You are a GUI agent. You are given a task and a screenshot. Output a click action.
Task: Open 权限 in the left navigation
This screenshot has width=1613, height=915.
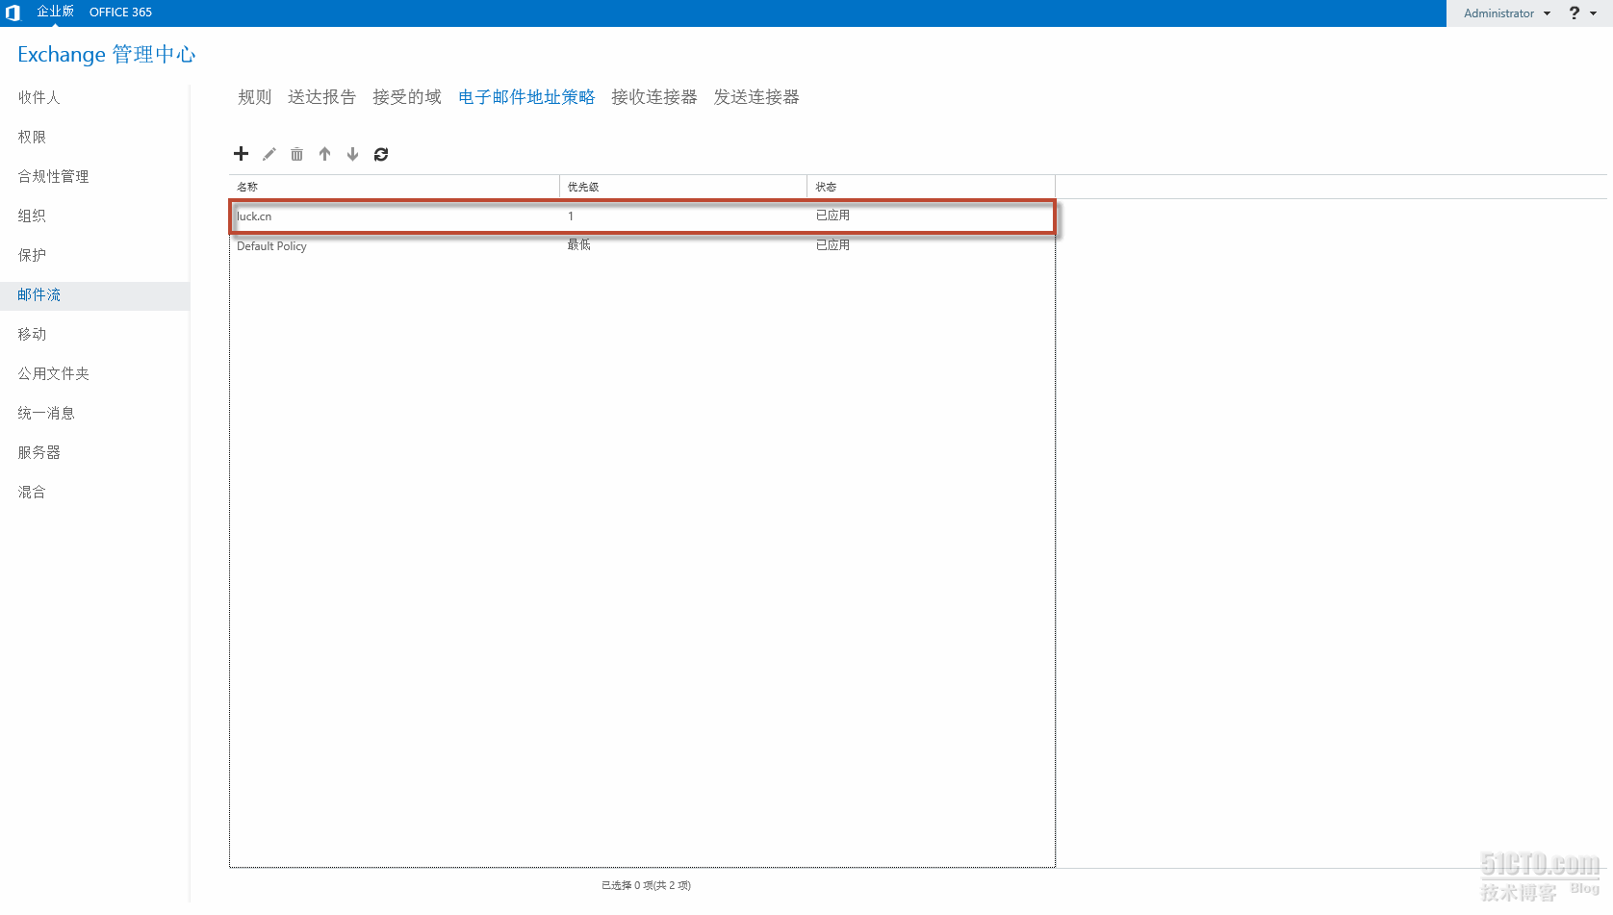(x=32, y=137)
